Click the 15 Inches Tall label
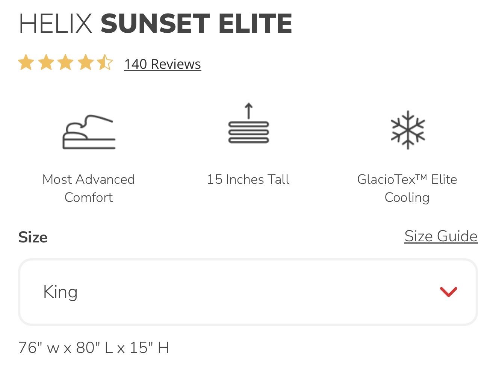 click(248, 179)
